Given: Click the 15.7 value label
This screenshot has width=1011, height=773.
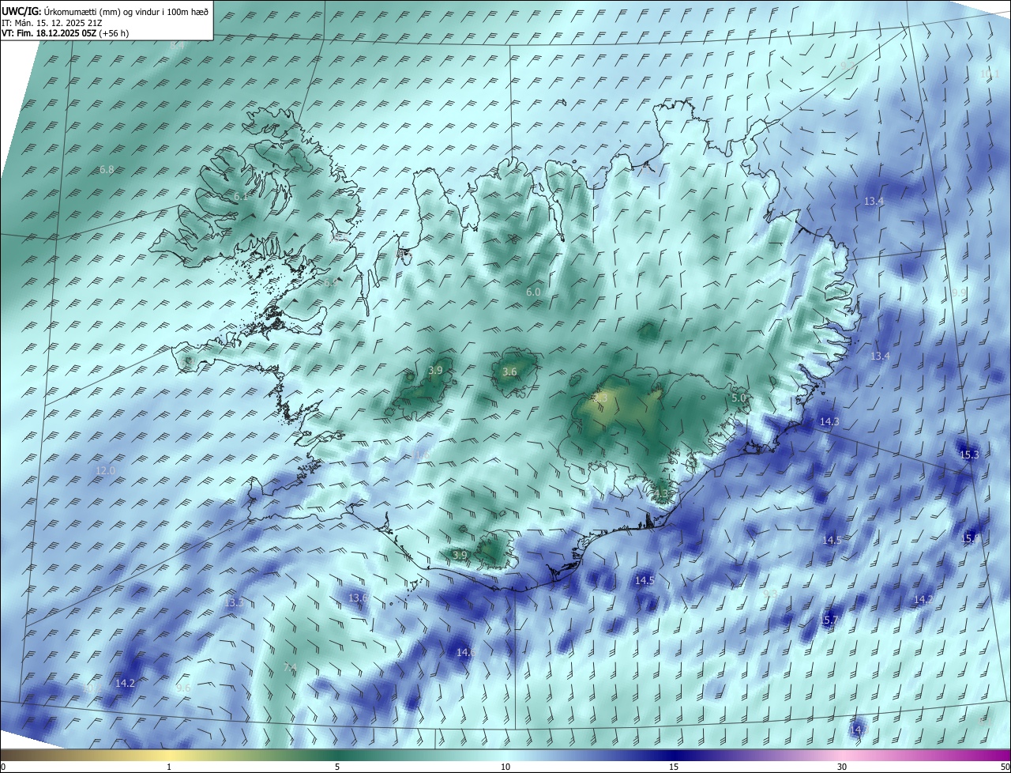Looking at the screenshot, I should click(827, 620).
